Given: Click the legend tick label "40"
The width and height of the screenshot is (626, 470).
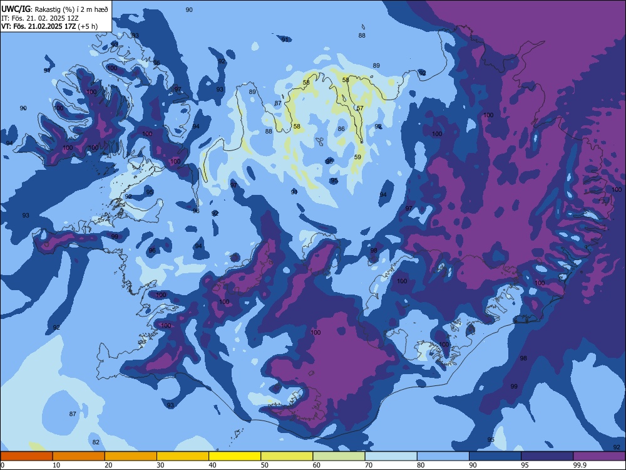Looking at the screenshot, I should click(212, 465).
